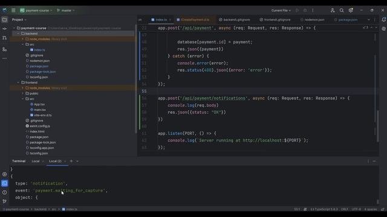Click index.ts breadcrumb in navigation bar
The width and height of the screenshot is (387, 217).
tap(70, 209)
